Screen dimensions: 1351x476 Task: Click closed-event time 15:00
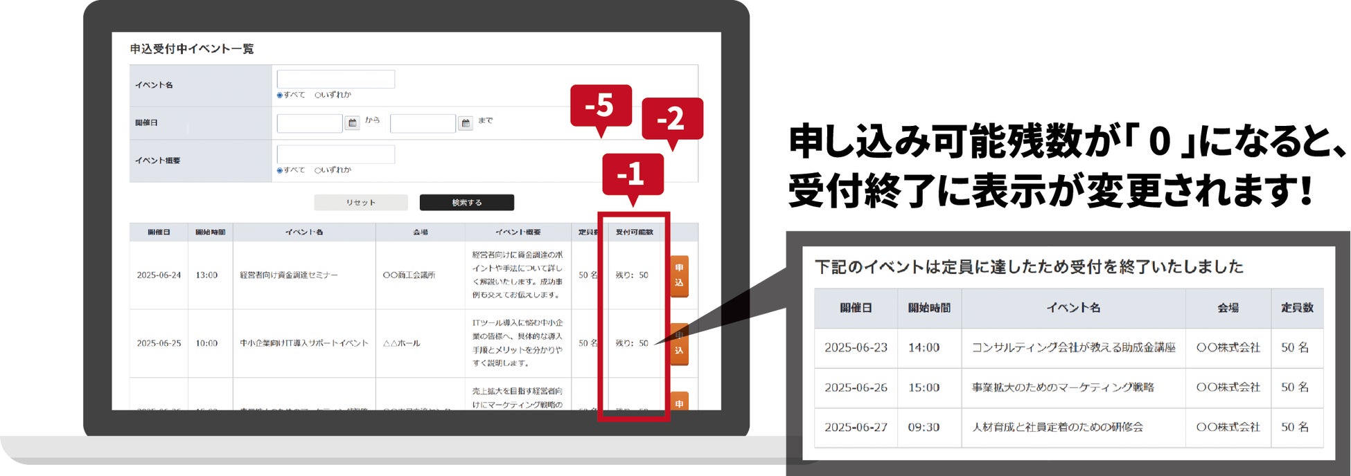924,387
